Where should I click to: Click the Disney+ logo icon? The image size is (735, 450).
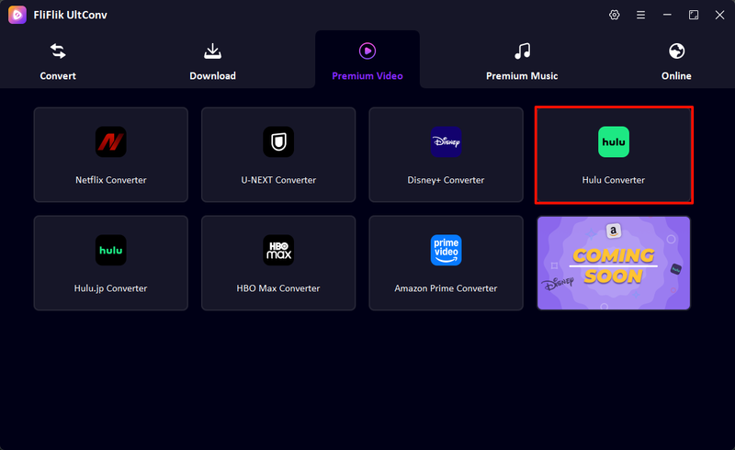tap(447, 141)
